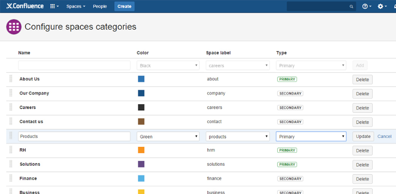Open the Spaces menu

coord(76,6)
